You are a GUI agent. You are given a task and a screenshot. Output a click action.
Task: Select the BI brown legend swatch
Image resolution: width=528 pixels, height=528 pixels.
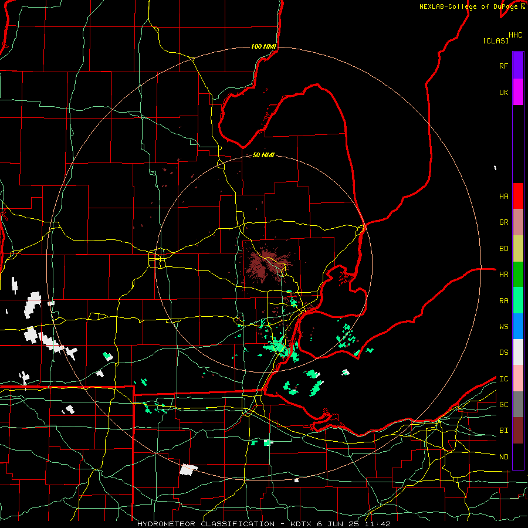coord(518,431)
